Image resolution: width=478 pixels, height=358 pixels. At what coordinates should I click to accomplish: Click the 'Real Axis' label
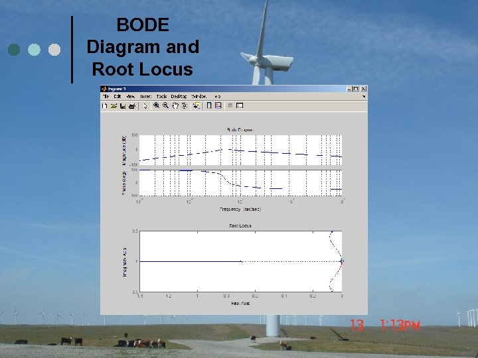click(240, 303)
